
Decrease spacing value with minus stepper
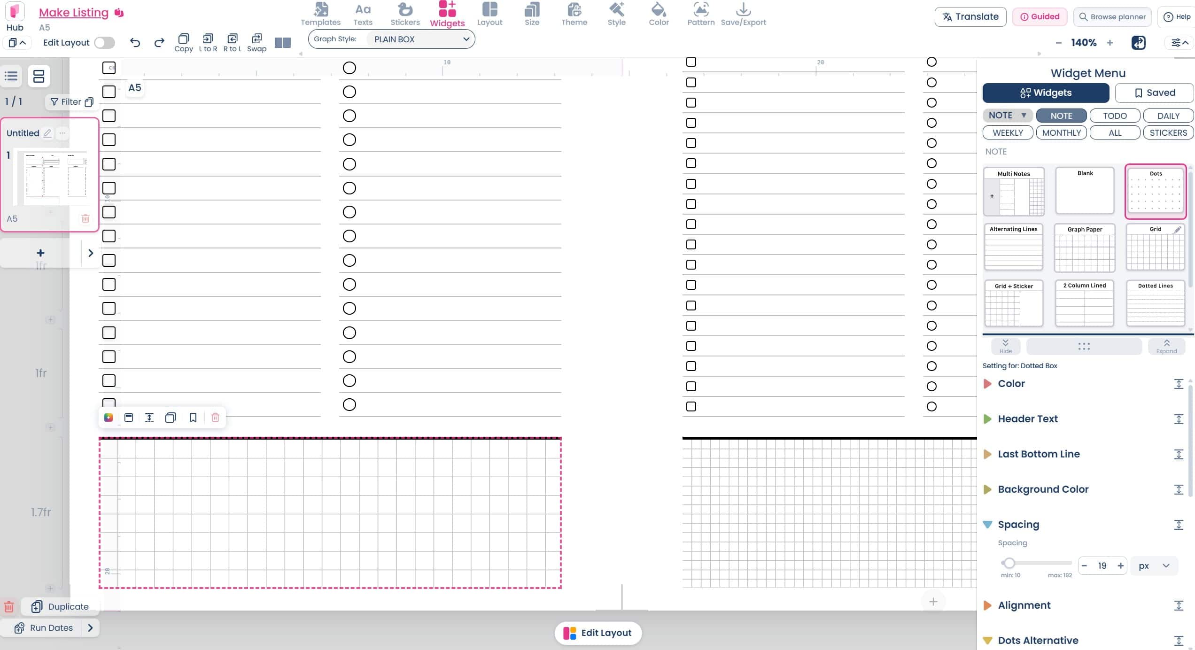(x=1084, y=566)
